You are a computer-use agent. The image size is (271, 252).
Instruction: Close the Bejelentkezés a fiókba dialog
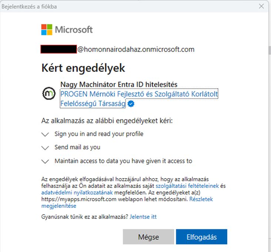pyautogui.click(x=261, y=7)
